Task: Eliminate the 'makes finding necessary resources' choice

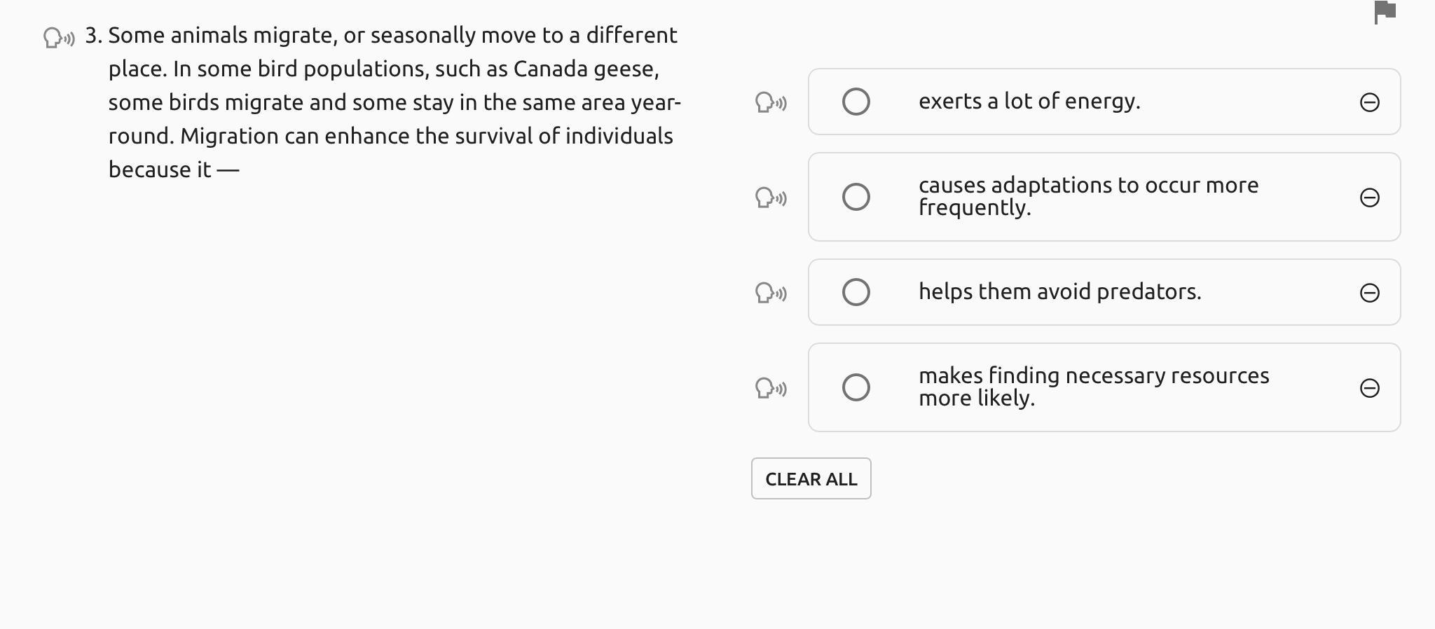Action: [1369, 388]
